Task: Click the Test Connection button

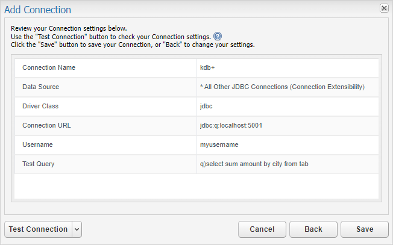Action: (x=39, y=229)
